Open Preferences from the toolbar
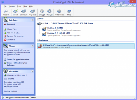 coord(59,12)
